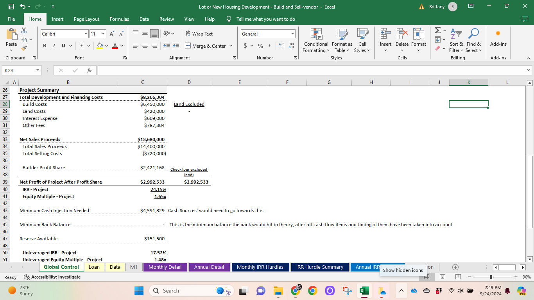Click the Percent Style icon
The height and width of the screenshot is (300, 534).
[x=260, y=46]
